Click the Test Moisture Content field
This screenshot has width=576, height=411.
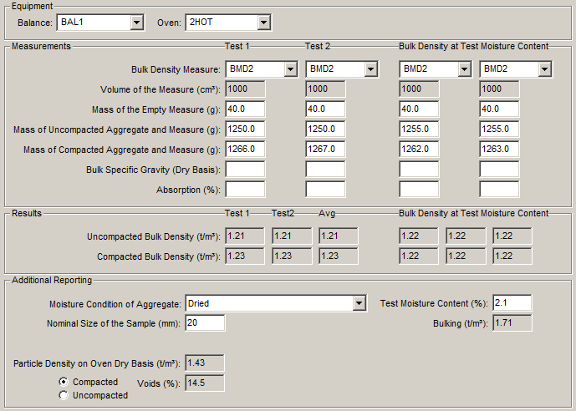tap(512, 302)
